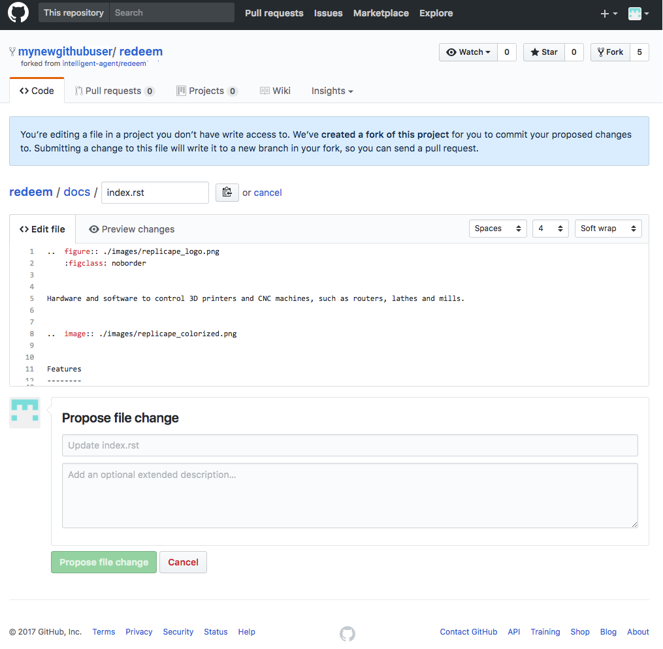Click the Features heading line in editor
The width and height of the screenshot is (663, 649).
[64, 369]
